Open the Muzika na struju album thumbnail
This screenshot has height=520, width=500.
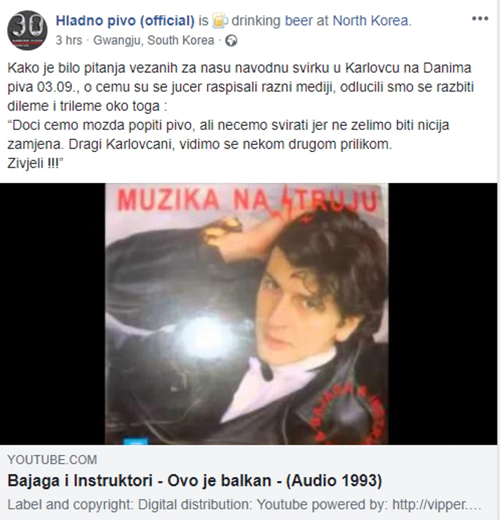(247, 314)
